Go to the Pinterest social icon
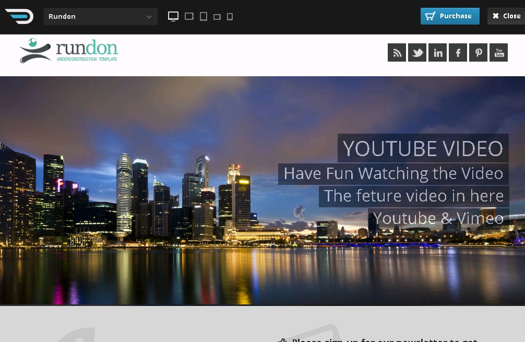 coord(478,53)
